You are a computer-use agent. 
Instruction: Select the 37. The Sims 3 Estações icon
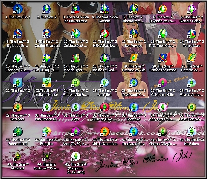click(x=47, y=132)
